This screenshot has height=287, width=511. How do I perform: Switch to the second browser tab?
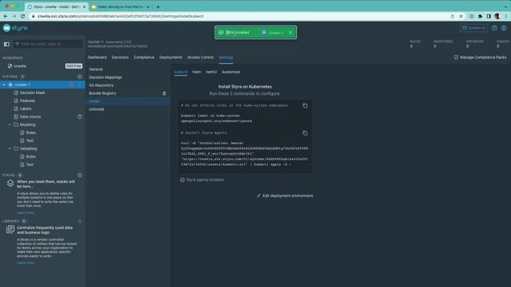pyautogui.click(x=121, y=7)
